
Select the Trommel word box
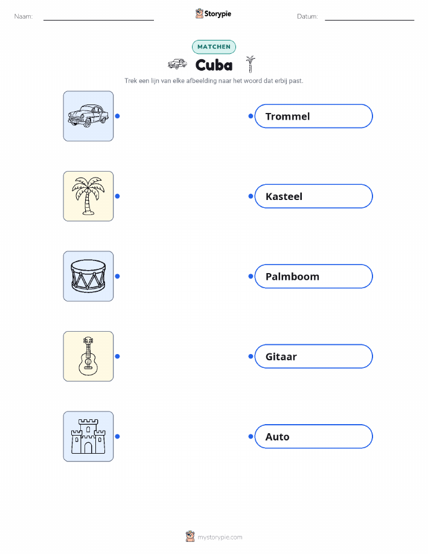click(x=313, y=116)
